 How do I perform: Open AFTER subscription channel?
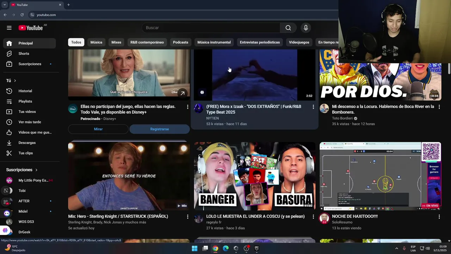pyautogui.click(x=30, y=201)
